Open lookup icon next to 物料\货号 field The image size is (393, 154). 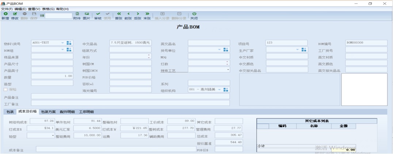point(69,43)
